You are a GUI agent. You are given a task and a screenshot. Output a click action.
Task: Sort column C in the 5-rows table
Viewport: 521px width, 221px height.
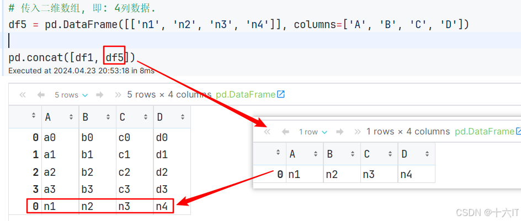(145, 117)
